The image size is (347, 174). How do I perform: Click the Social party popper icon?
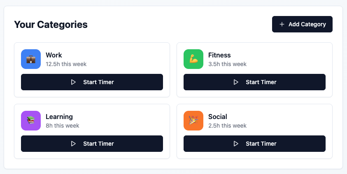(x=193, y=121)
